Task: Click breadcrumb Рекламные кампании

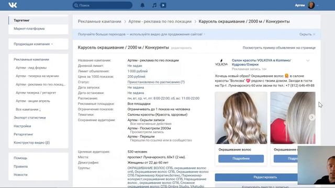Action: pos(99,21)
